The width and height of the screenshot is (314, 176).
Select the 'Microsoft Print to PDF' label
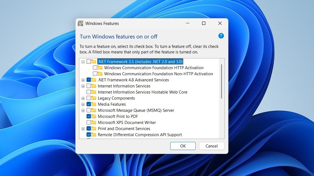[118, 116]
